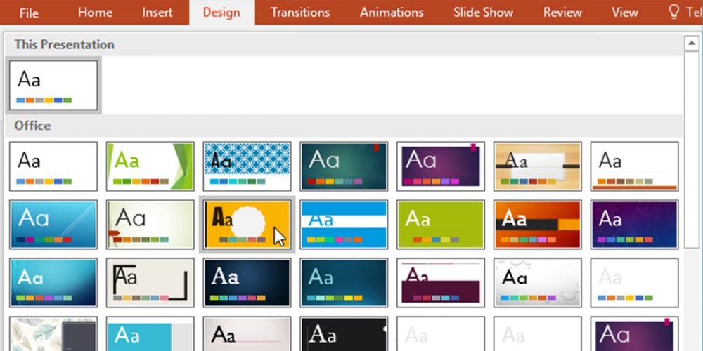Switch to the Home ribbon tab
The height and width of the screenshot is (351, 703).
click(95, 13)
